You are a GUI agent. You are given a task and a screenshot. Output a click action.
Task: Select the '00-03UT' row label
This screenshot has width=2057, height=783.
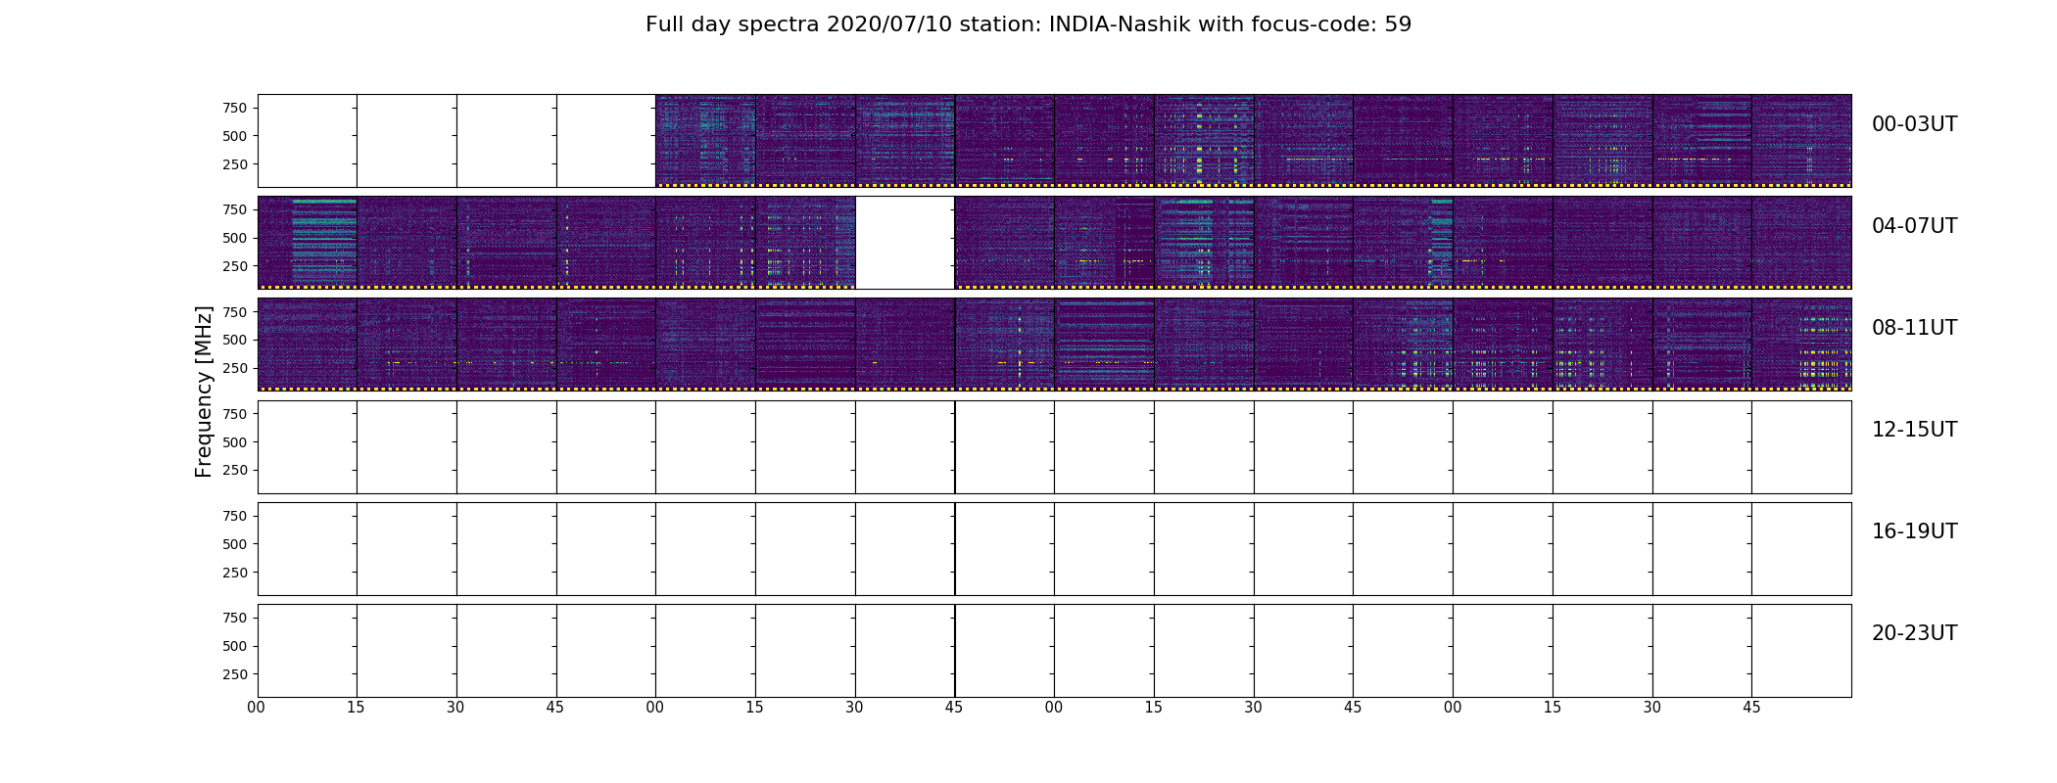coord(1914,124)
